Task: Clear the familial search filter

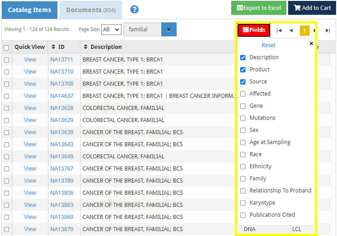Action: [169, 30]
